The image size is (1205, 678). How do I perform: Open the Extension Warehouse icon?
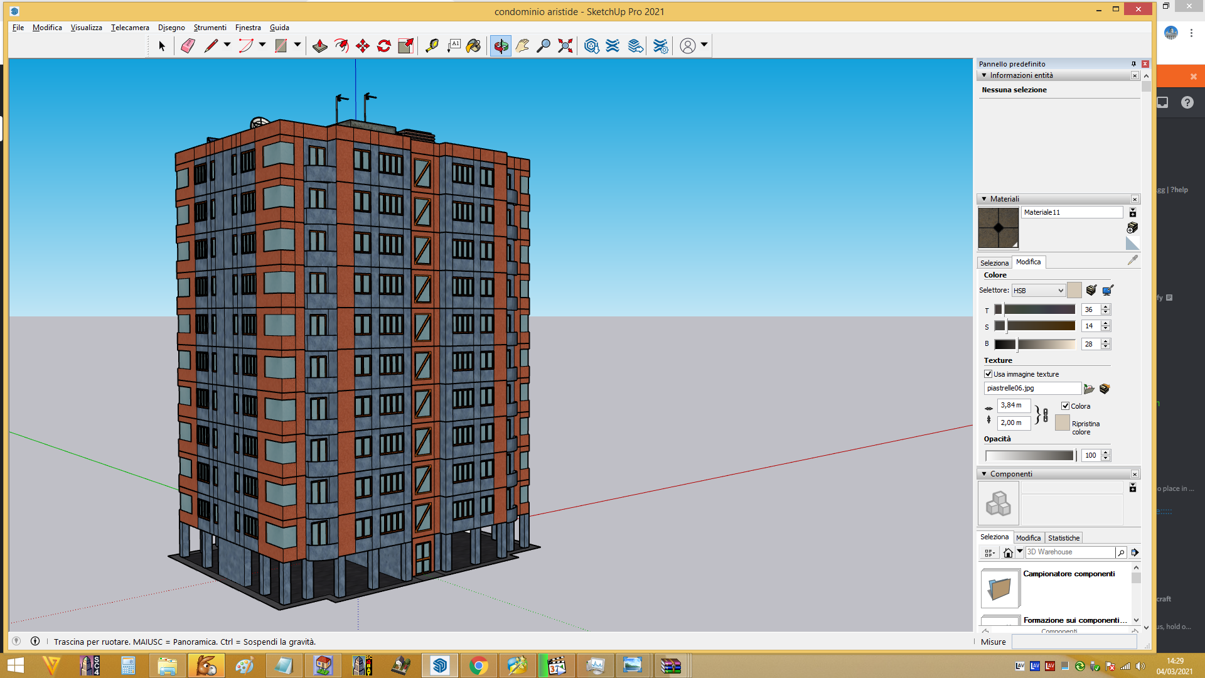[x=613, y=46]
